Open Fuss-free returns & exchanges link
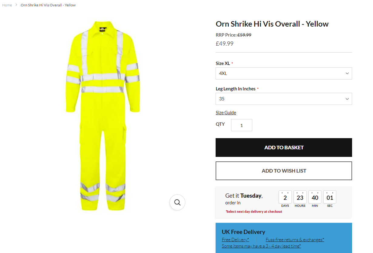The height and width of the screenshot is (253, 373). pyautogui.click(x=295, y=240)
